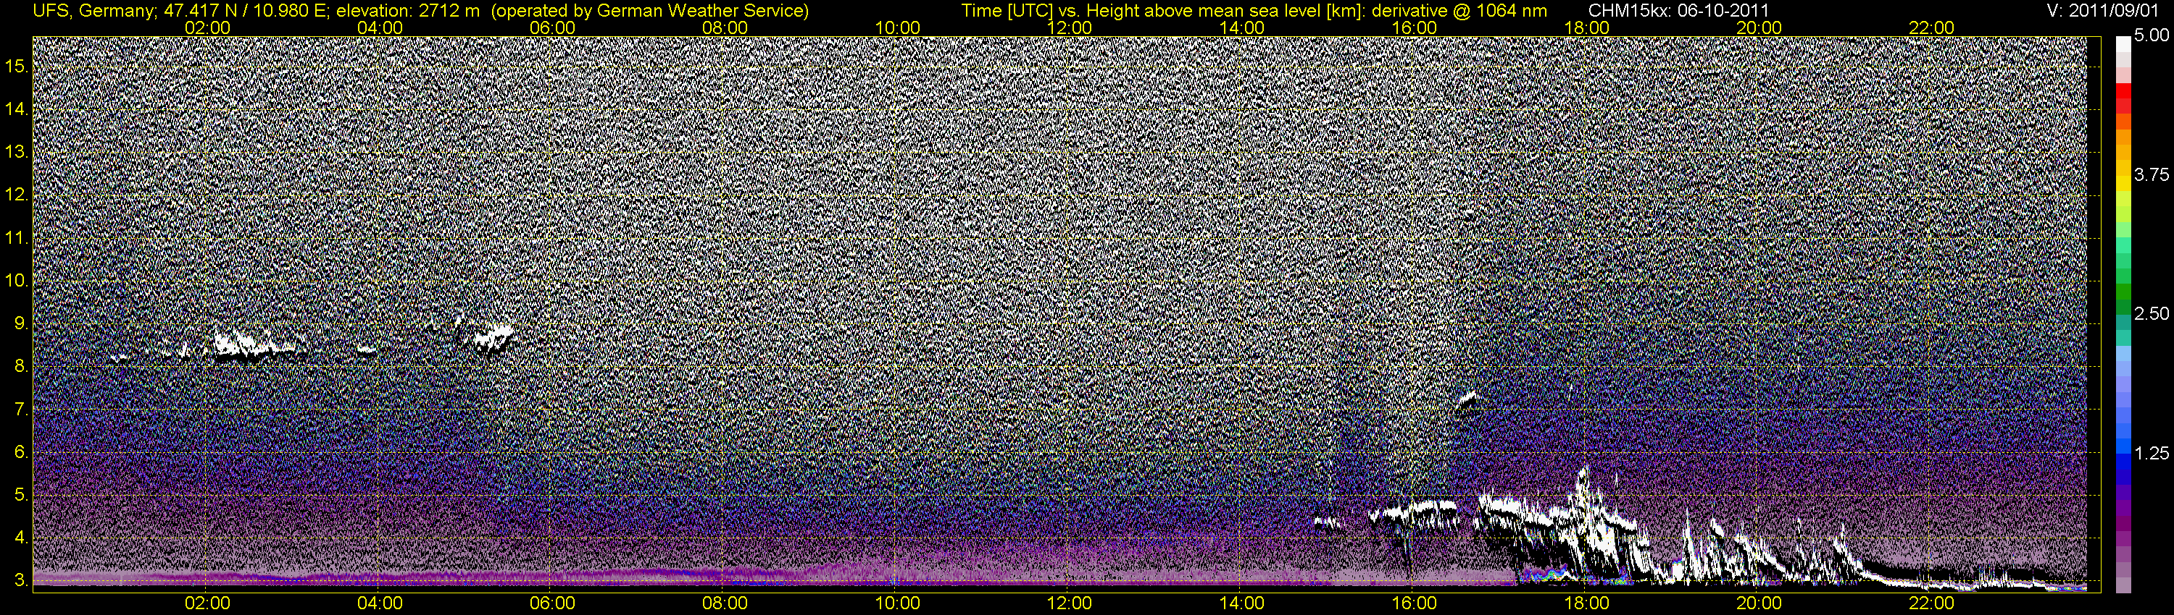
Task: Click the height axis label '13.'
Action: coord(17,152)
